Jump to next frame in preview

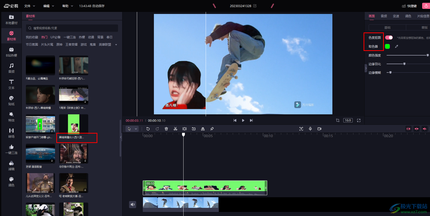point(251,120)
